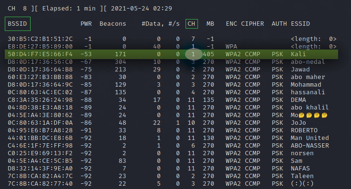Click the AUTH column header
The width and height of the screenshot is (351, 189).
pos(279,24)
